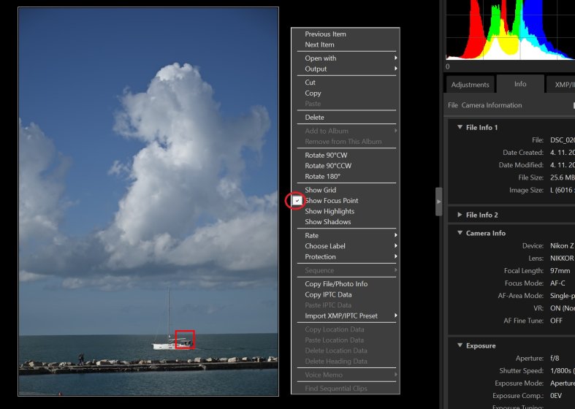Enable Show Grid option

point(346,190)
